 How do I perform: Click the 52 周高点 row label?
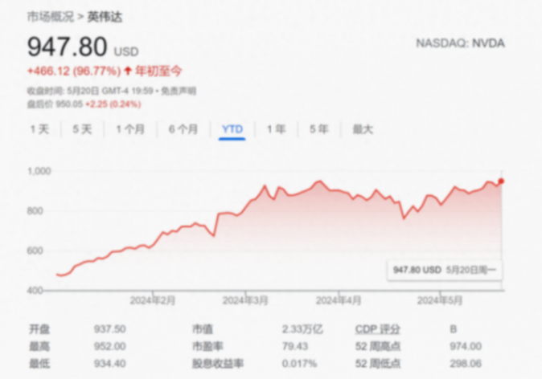[378, 346]
